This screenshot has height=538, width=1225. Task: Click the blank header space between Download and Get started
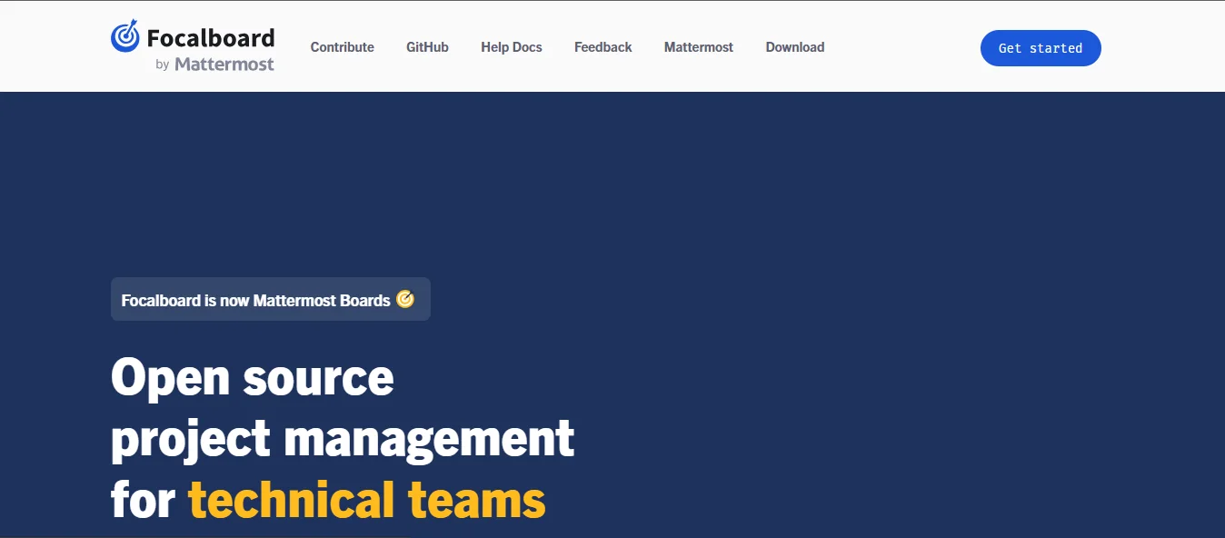click(x=901, y=47)
